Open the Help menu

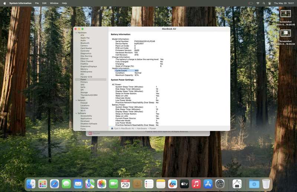pyautogui.click(x=64, y=3)
